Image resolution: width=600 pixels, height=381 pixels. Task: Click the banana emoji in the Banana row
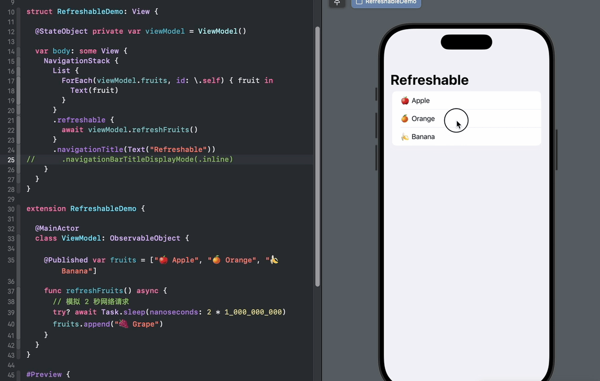point(404,137)
